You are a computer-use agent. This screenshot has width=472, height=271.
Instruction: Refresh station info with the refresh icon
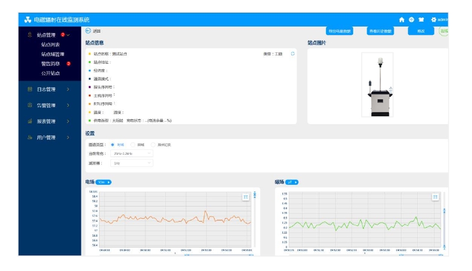[x=293, y=54]
